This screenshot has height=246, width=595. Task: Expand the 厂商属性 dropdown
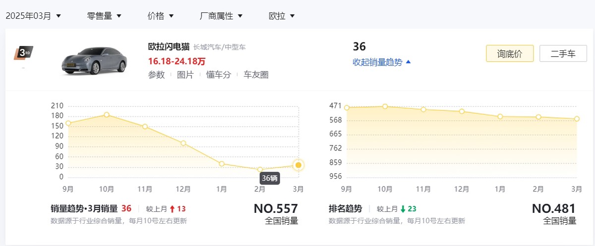click(221, 16)
